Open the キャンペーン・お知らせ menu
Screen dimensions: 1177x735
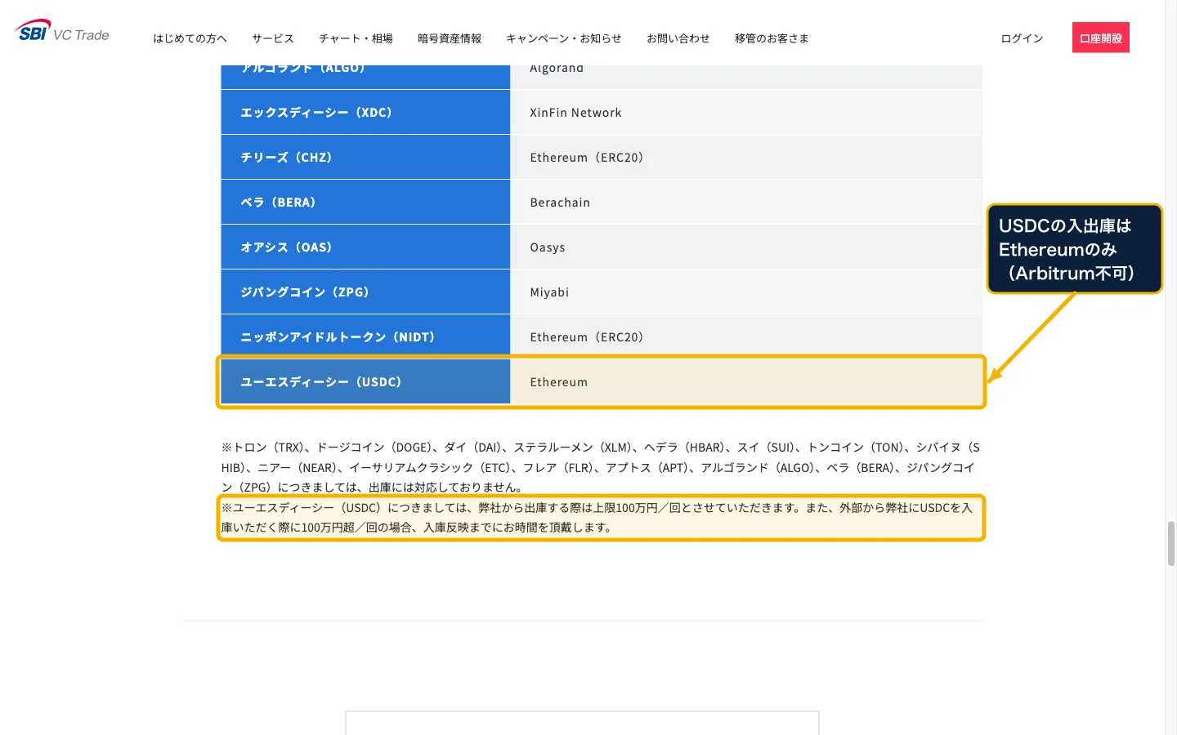coord(564,38)
